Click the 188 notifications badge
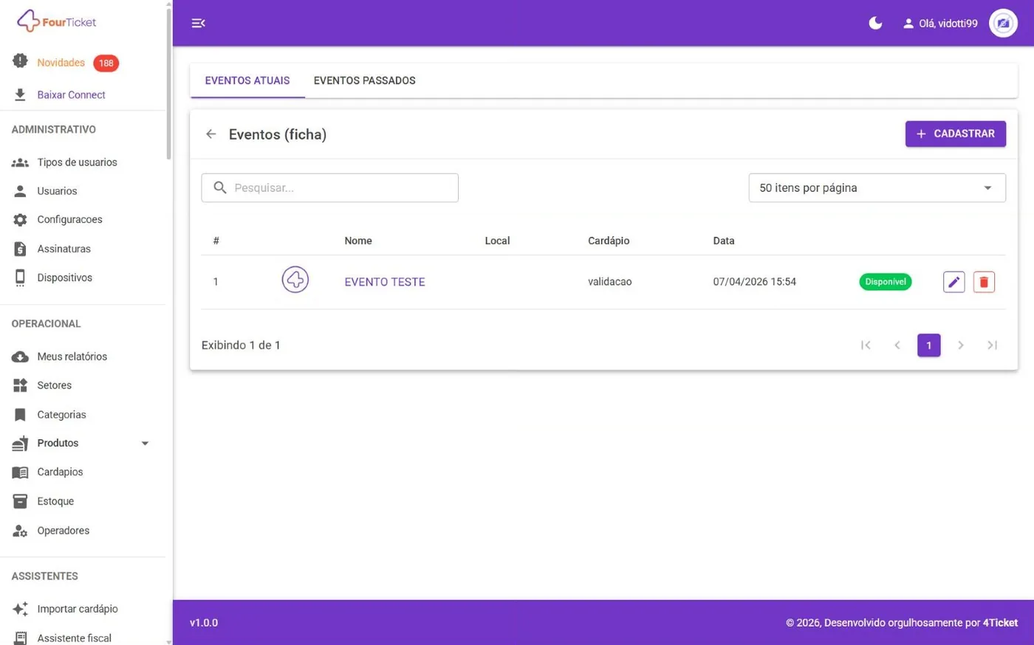 tap(106, 63)
